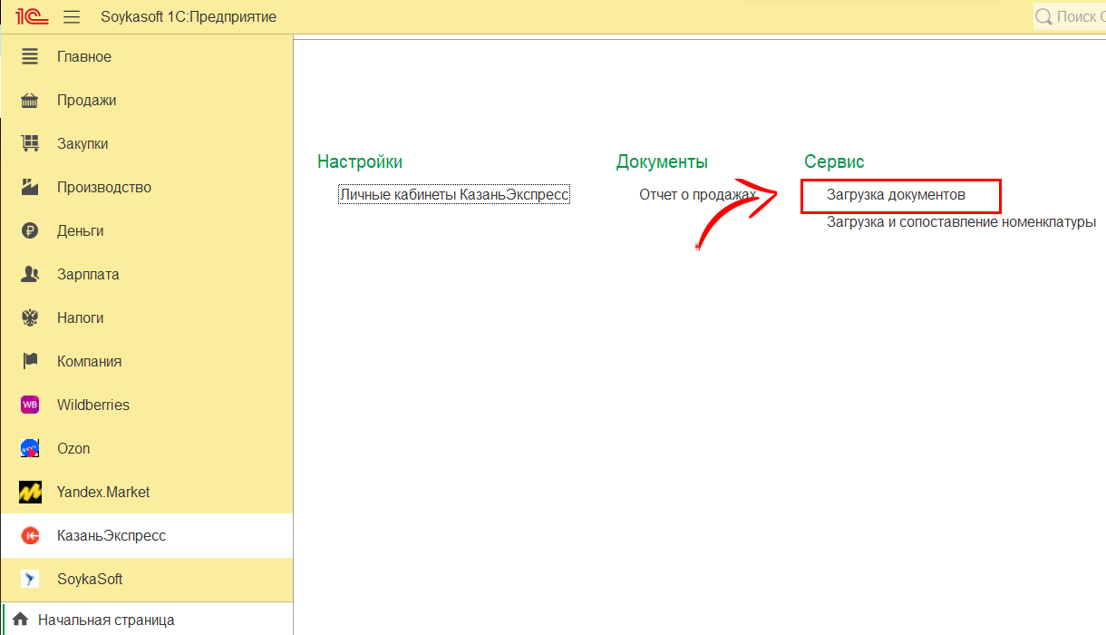Go to the Yandex.Market section
Viewport: 1106px width, 635px height.
[147, 492]
